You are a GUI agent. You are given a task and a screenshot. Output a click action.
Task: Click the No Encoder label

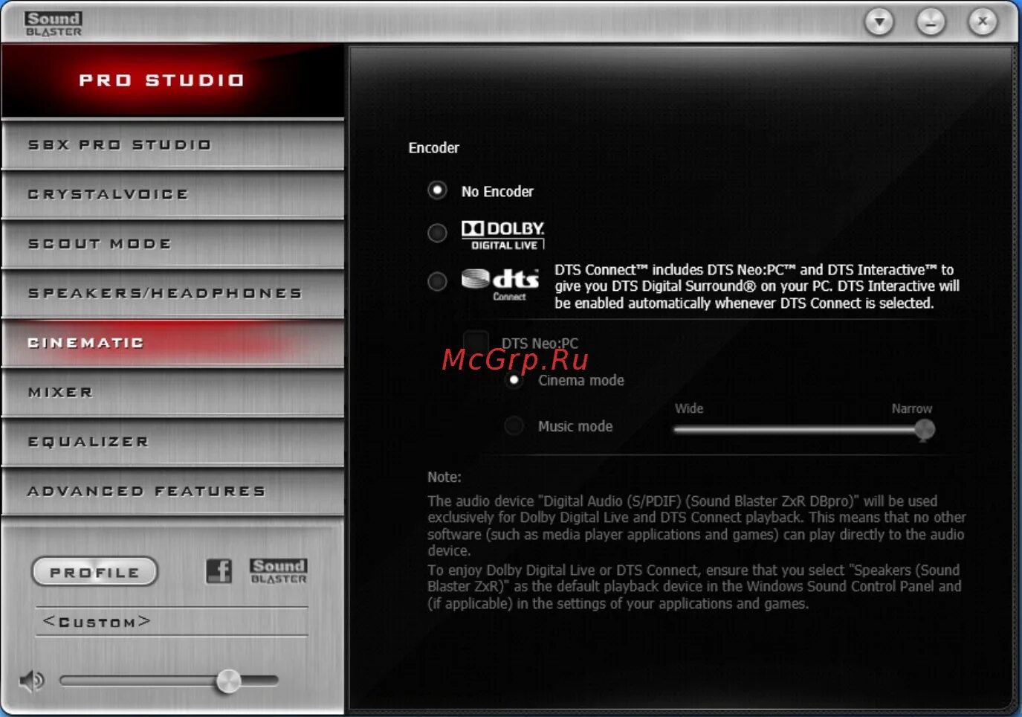coord(497,191)
